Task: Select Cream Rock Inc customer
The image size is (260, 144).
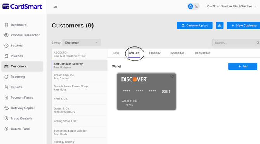Action: (80, 77)
